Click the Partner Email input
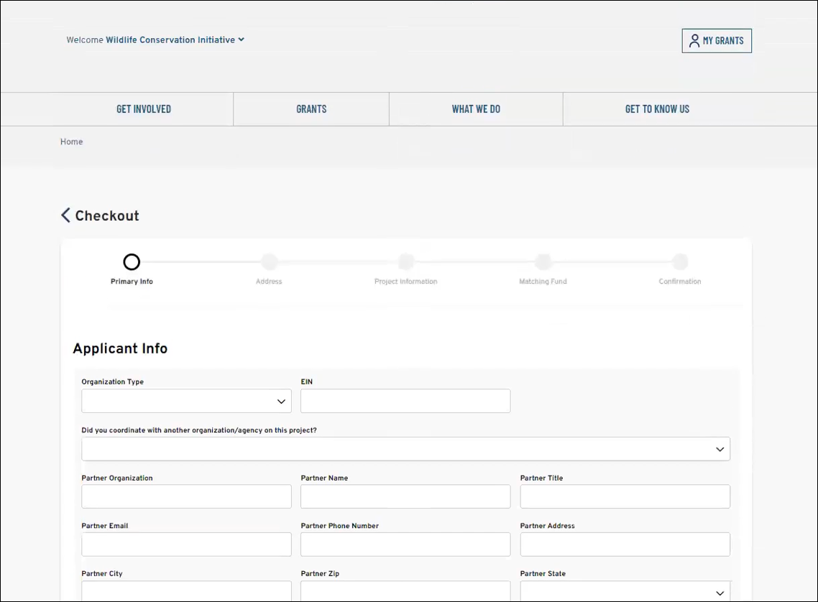The width and height of the screenshot is (818, 602). coord(186,545)
